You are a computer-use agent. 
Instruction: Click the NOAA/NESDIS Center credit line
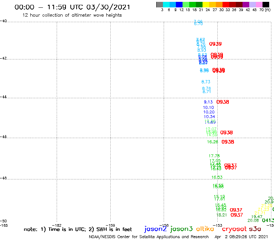(x=149, y=237)
